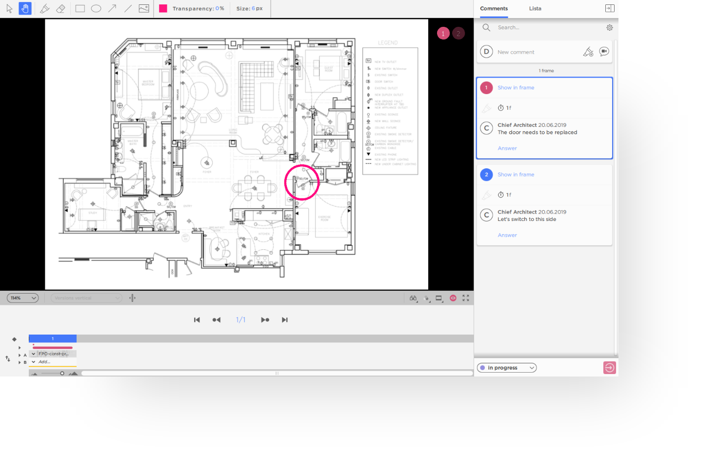Click the 1f frame stamp in comment 2
Image resolution: width=717 pixels, height=476 pixels.
[505, 195]
